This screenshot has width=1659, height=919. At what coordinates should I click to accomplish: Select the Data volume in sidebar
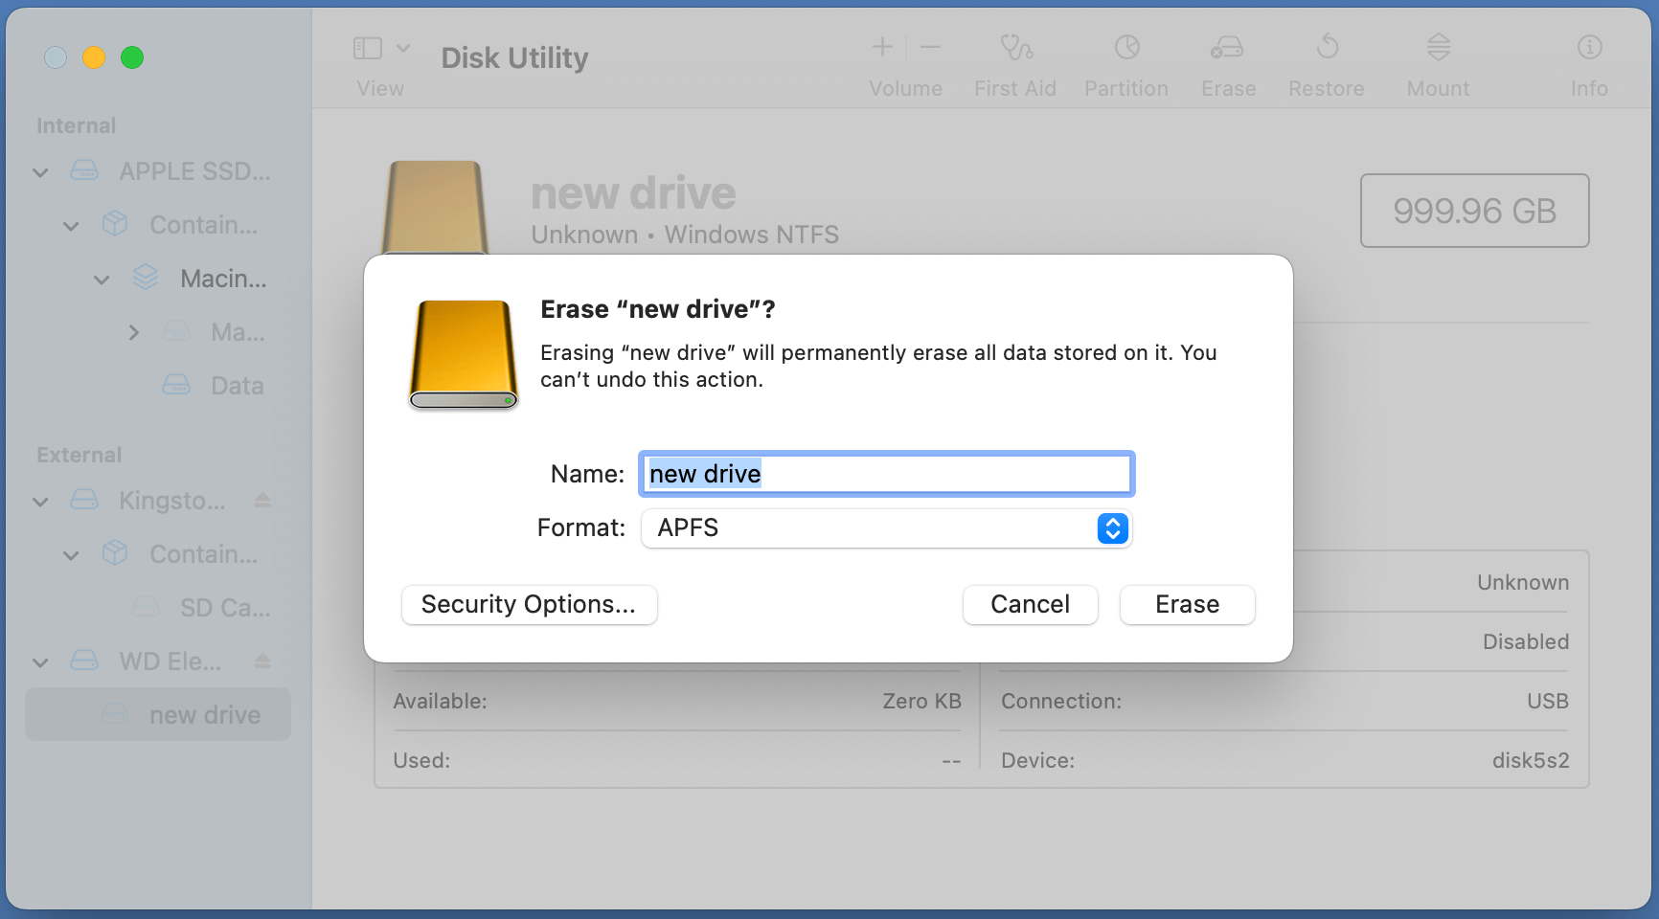[237, 385]
